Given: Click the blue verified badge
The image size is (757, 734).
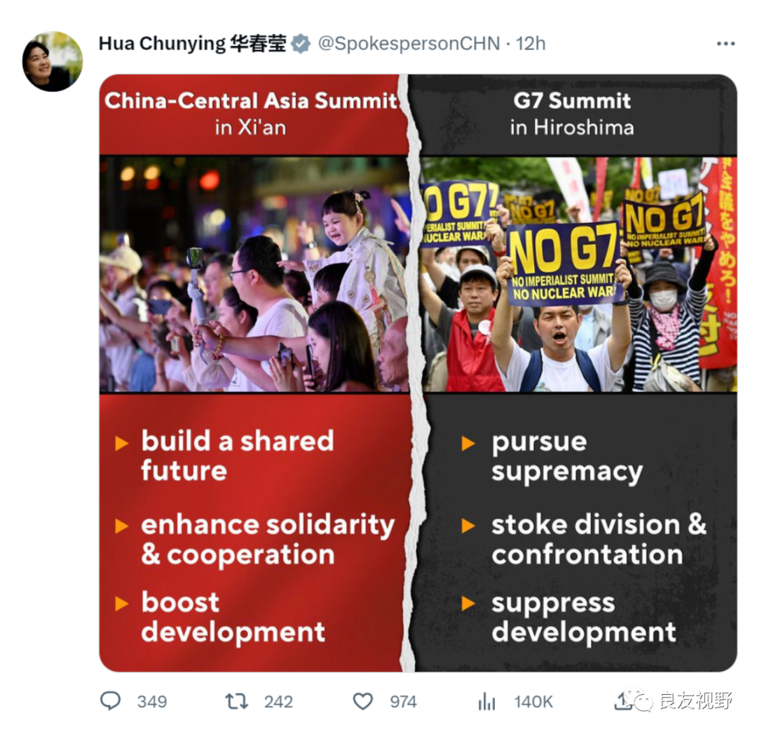Looking at the screenshot, I should click(x=301, y=44).
